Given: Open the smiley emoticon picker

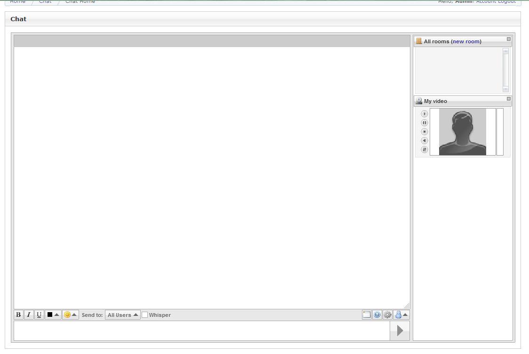Looking at the screenshot, I should pyautogui.click(x=70, y=315).
